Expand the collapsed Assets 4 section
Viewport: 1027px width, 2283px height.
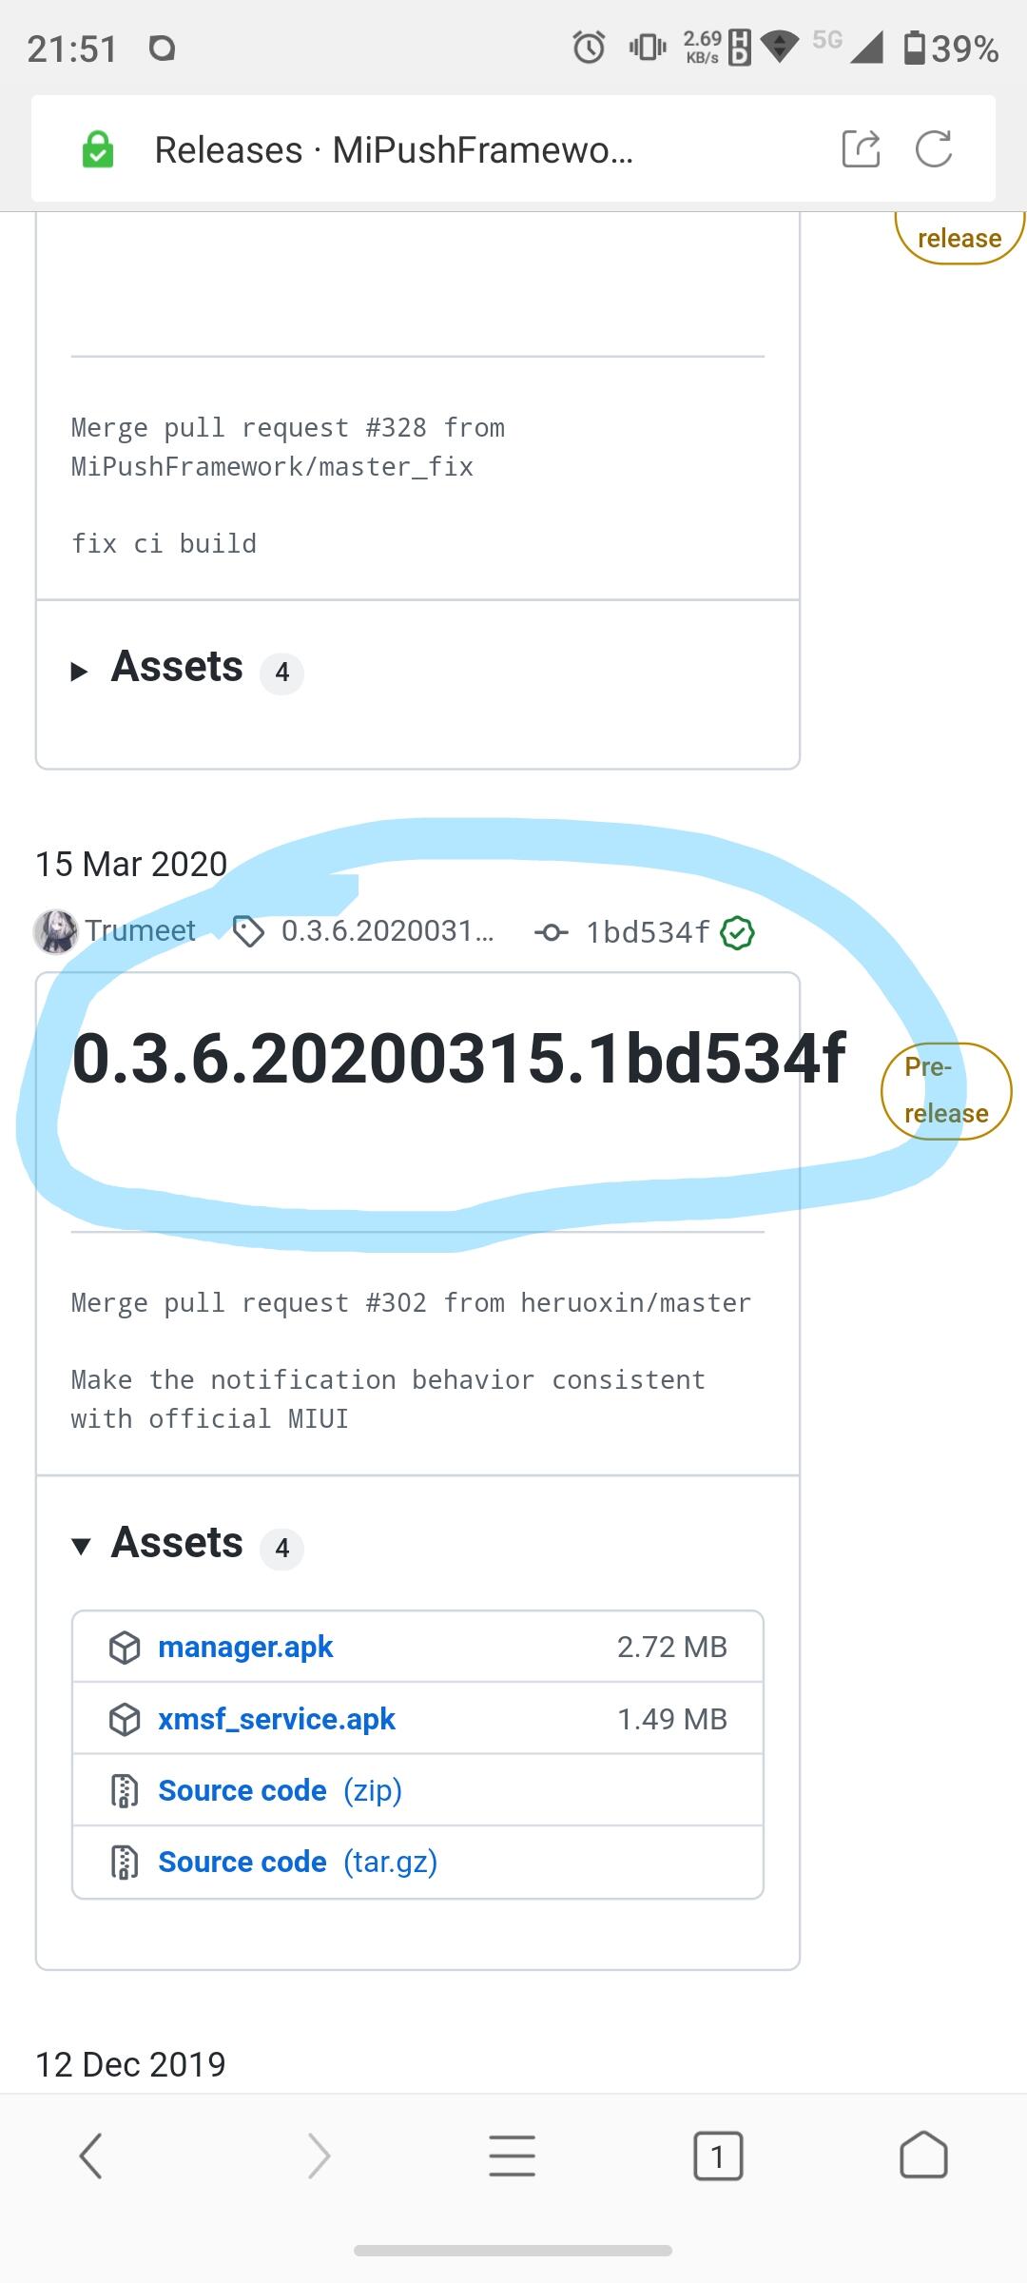click(x=187, y=668)
